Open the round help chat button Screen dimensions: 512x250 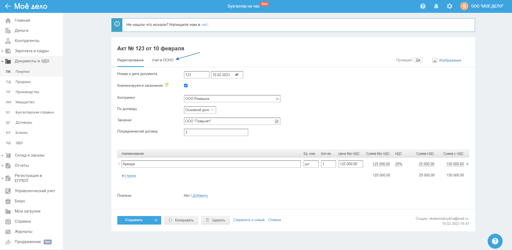(x=495, y=241)
